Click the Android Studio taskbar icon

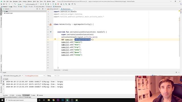coord(67,100)
